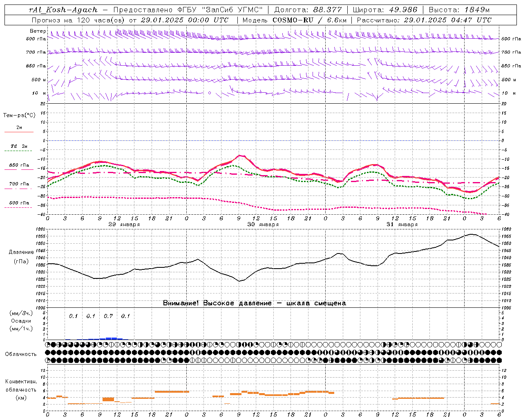Click the Давление pressure panel label
Image resolution: width=523 pixels, height=418 pixels.
click(x=21, y=252)
